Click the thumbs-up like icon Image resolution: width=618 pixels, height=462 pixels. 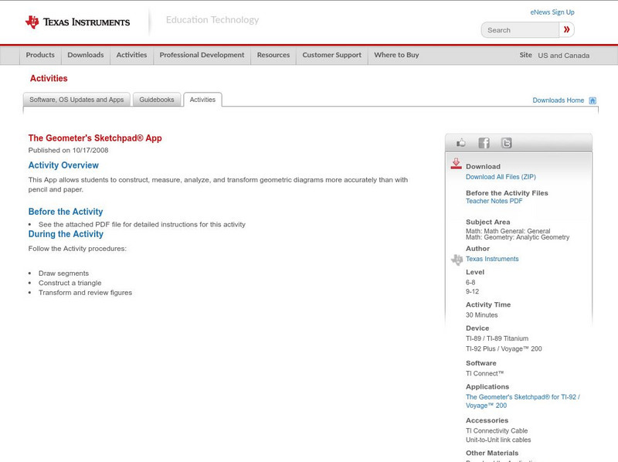tap(461, 143)
